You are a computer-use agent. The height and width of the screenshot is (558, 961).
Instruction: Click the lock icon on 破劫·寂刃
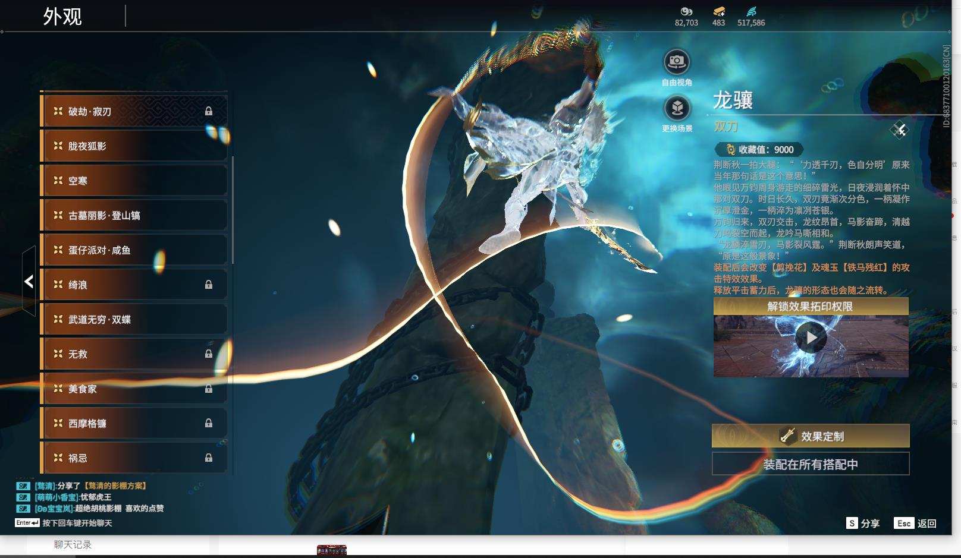pyautogui.click(x=209, y=111)
